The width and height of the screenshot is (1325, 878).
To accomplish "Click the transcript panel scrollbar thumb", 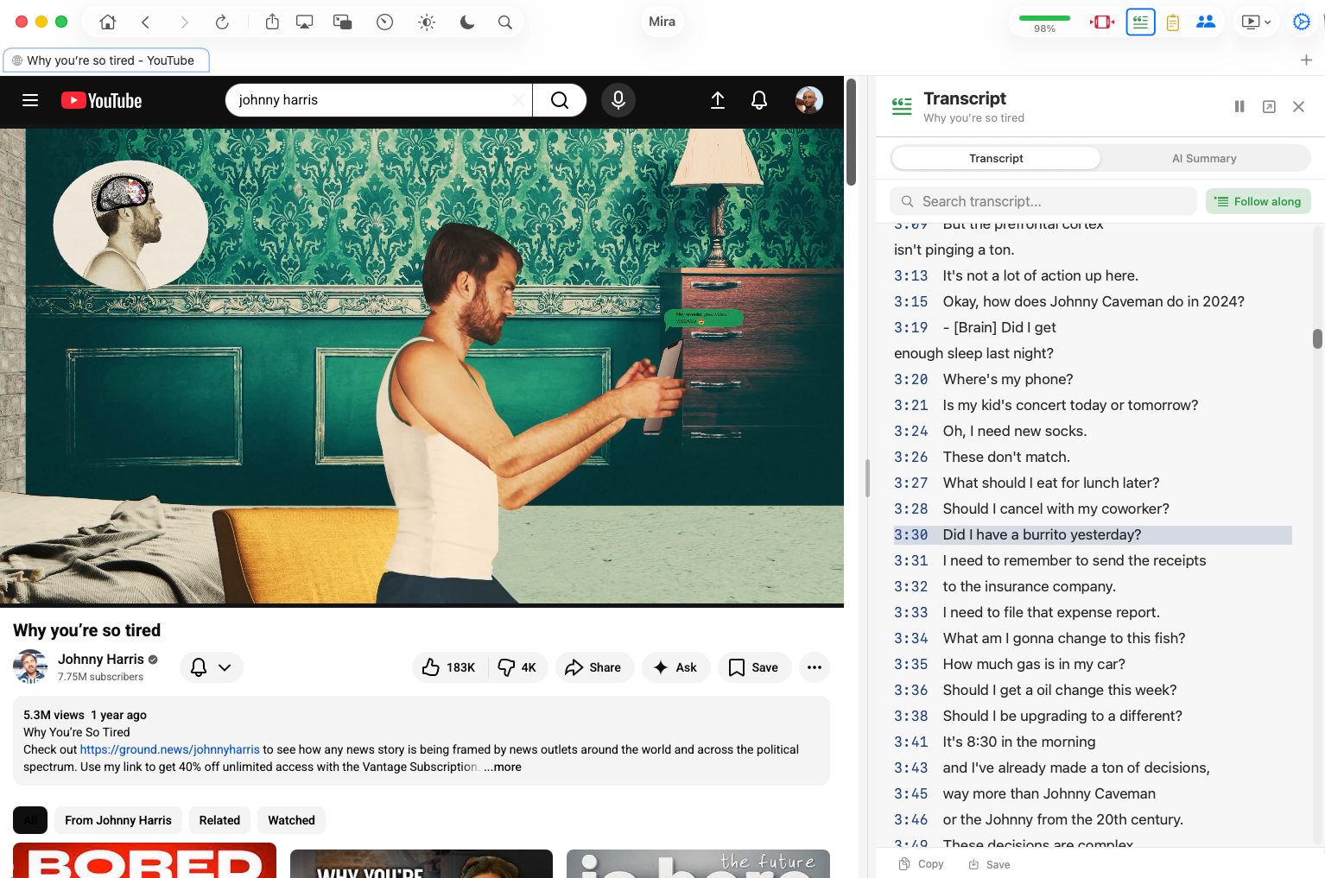I will click(x=1317, y=338).
